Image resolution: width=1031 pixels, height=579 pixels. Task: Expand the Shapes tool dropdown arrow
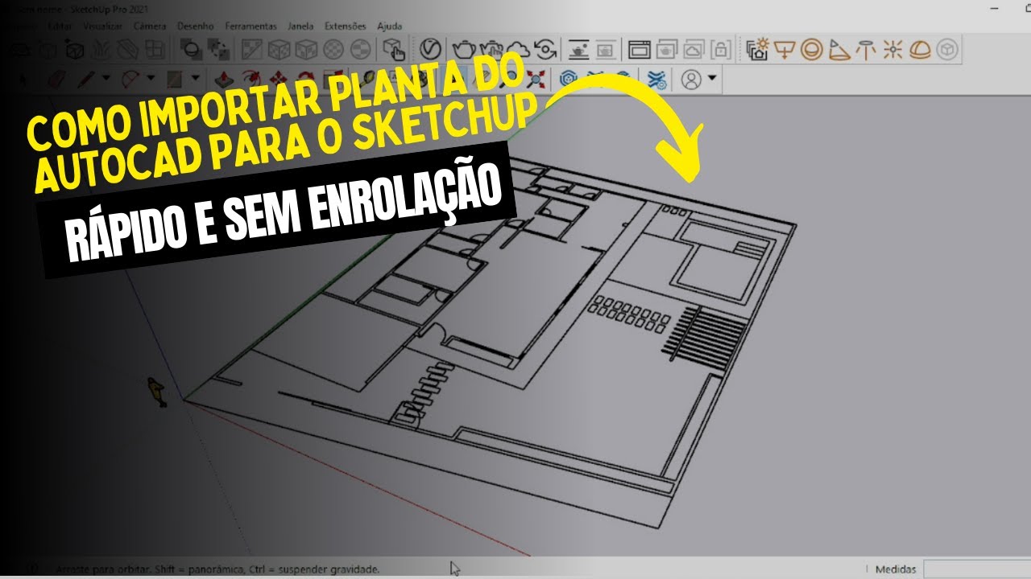[196, 79]
